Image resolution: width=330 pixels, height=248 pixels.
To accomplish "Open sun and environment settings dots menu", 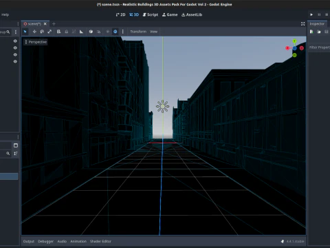I will click(122, 32).
